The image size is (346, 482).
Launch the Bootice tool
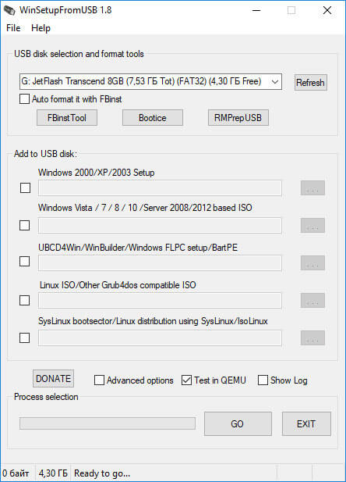(x=153, y=118)
